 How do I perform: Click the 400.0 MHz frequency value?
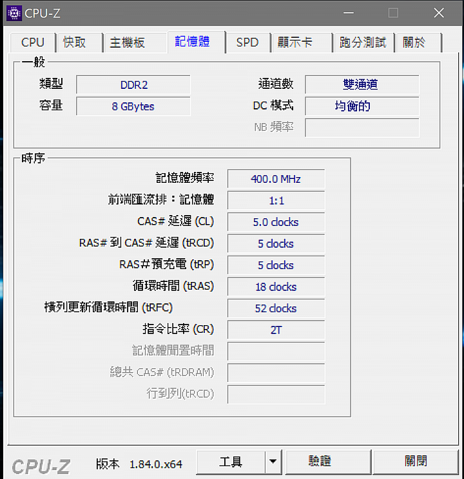point(276,179)
